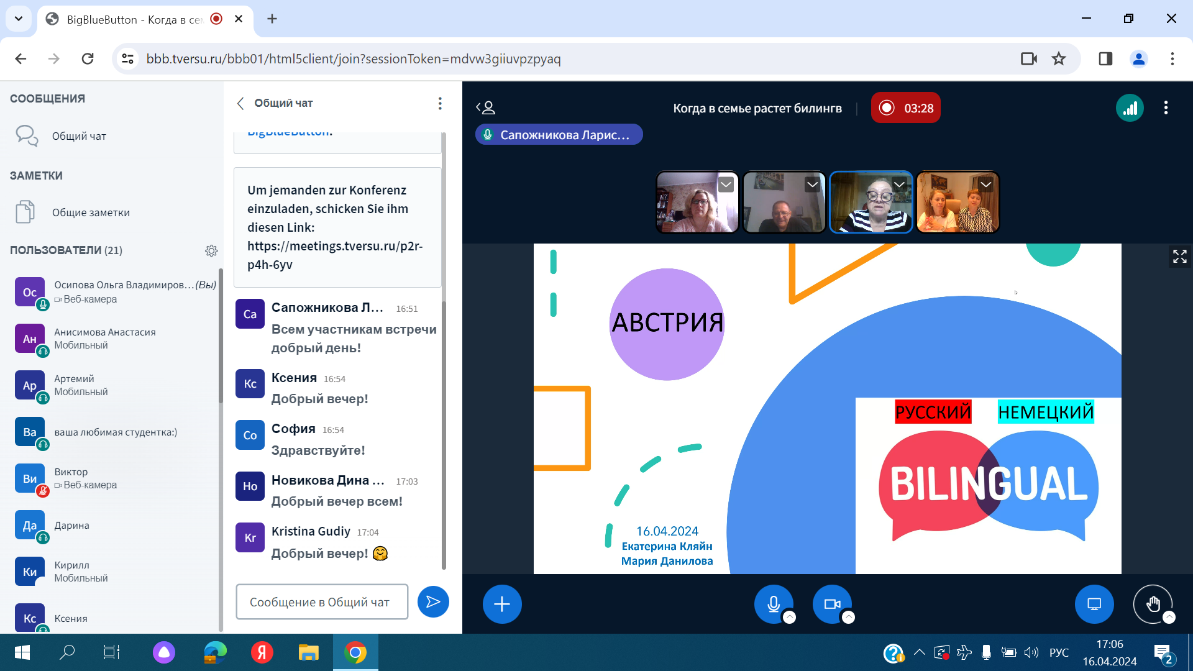This screenshot has height=671, width=1193.
Task: Open Chrome profile menu
Action: pyautogui.click(x=1139, y=59)
